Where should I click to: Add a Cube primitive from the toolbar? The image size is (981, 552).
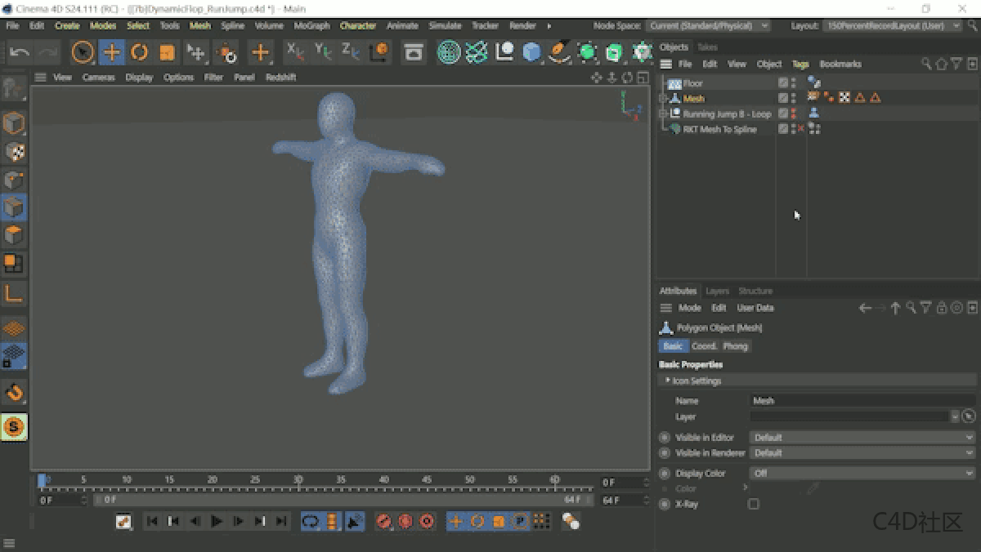pos(531,53)
